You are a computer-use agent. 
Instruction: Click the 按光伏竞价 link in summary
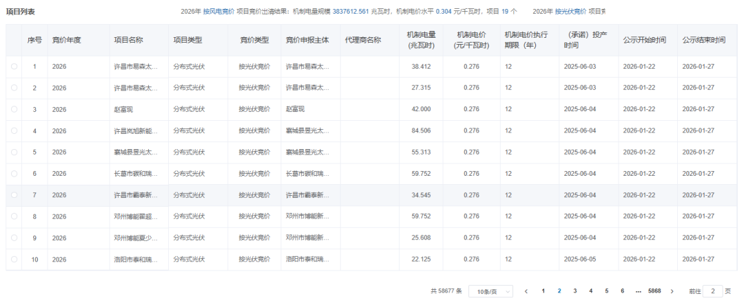[570, 12]
